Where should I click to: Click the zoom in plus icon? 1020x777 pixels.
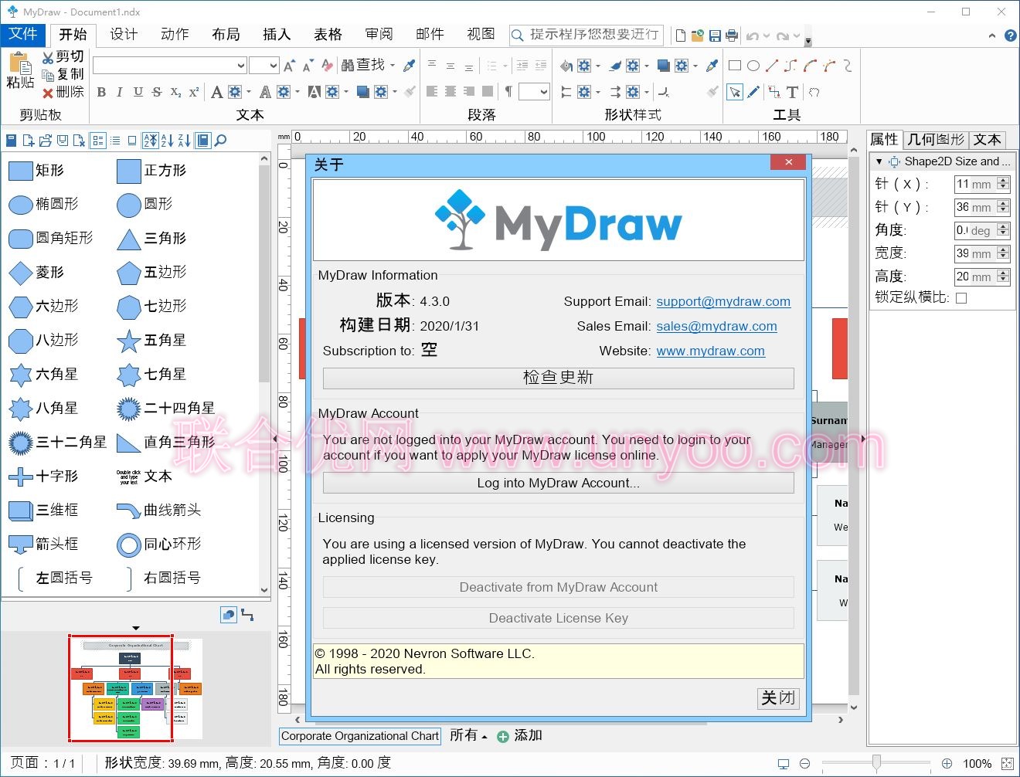point(947,764)
